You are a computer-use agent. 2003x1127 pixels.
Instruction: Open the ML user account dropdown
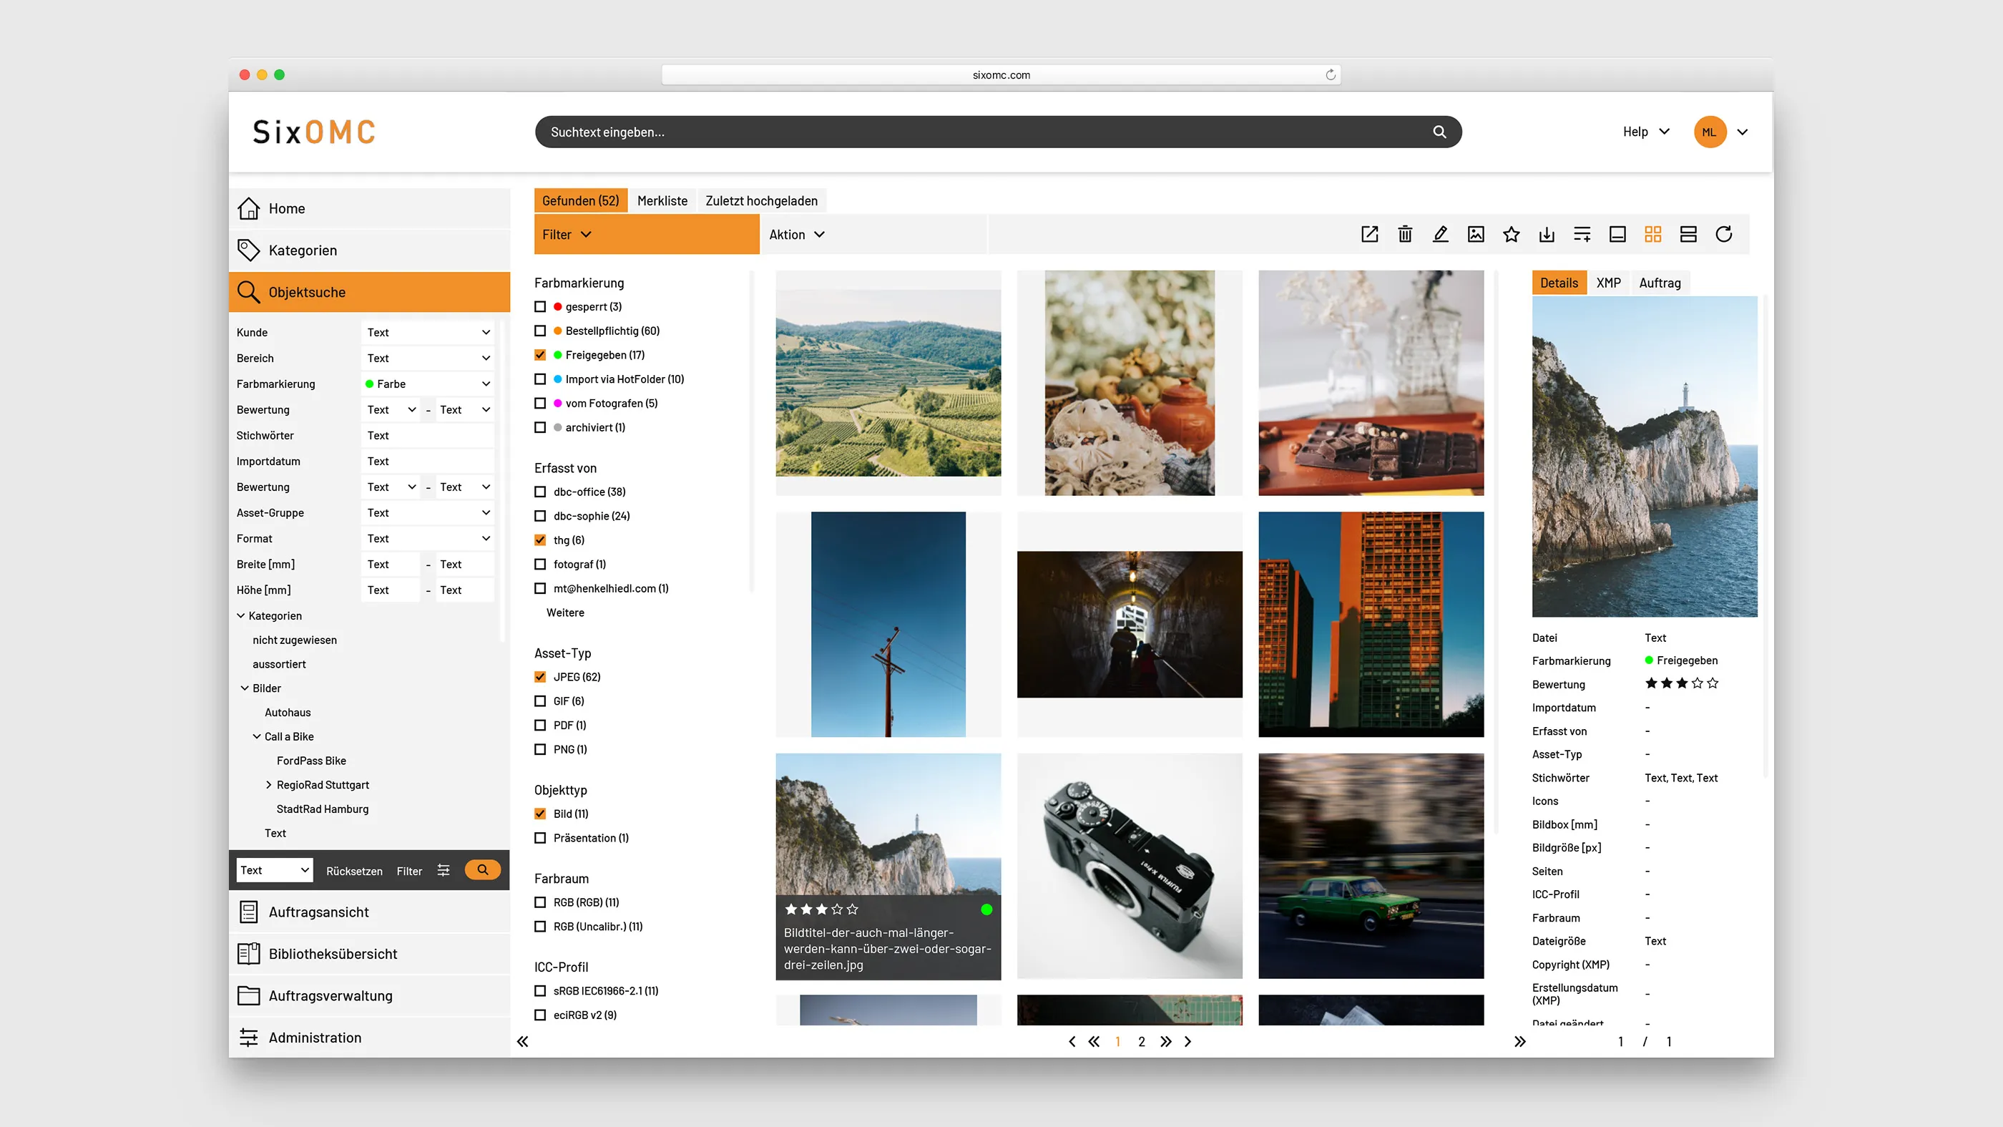tap(1722, 132)
